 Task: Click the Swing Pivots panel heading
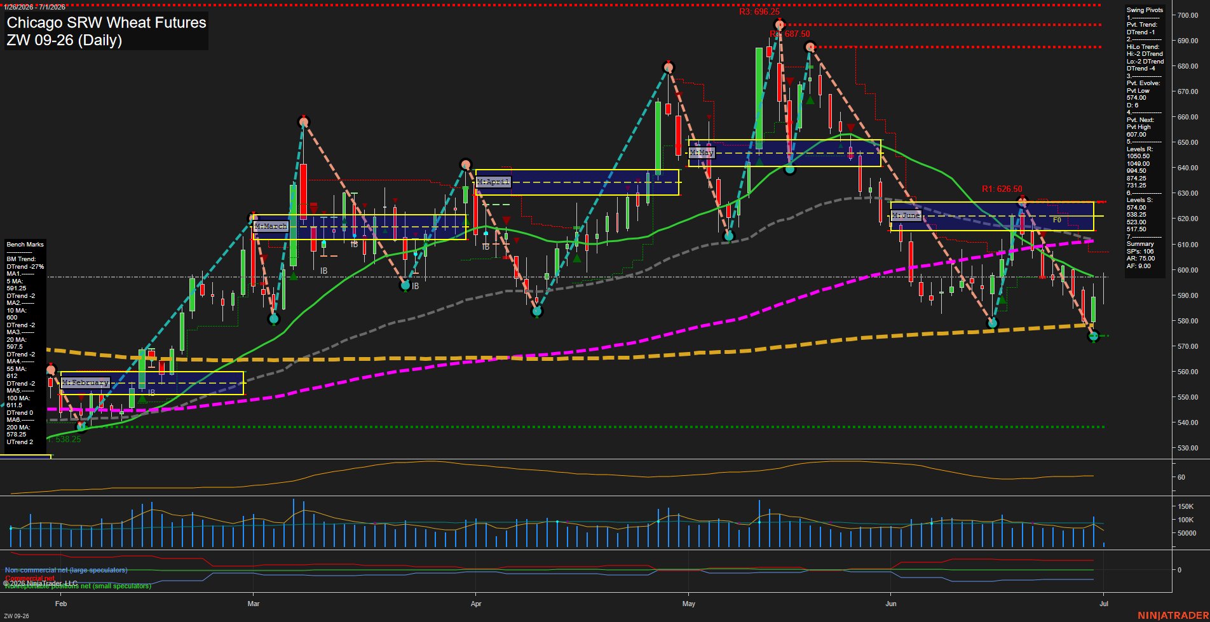pyautogui.click(x=1145, y=10)
